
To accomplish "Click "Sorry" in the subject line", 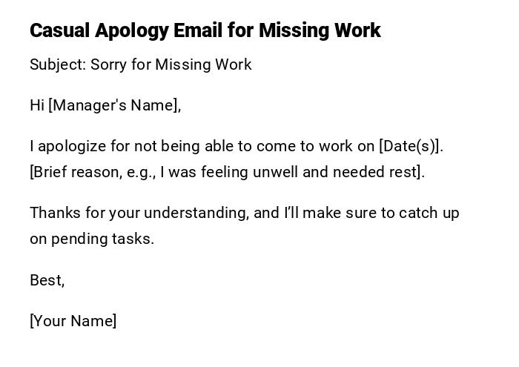I will tap(109, 65).
